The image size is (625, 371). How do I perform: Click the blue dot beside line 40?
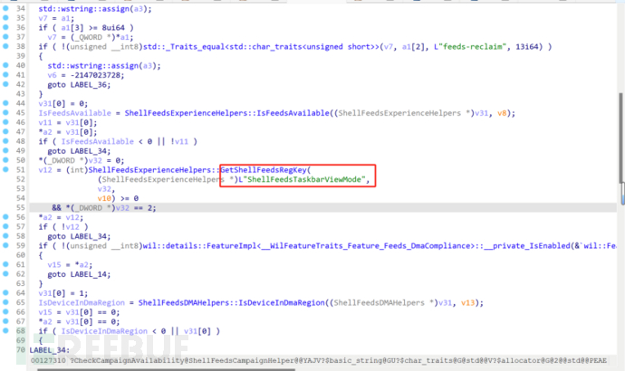tap(5, 65)
